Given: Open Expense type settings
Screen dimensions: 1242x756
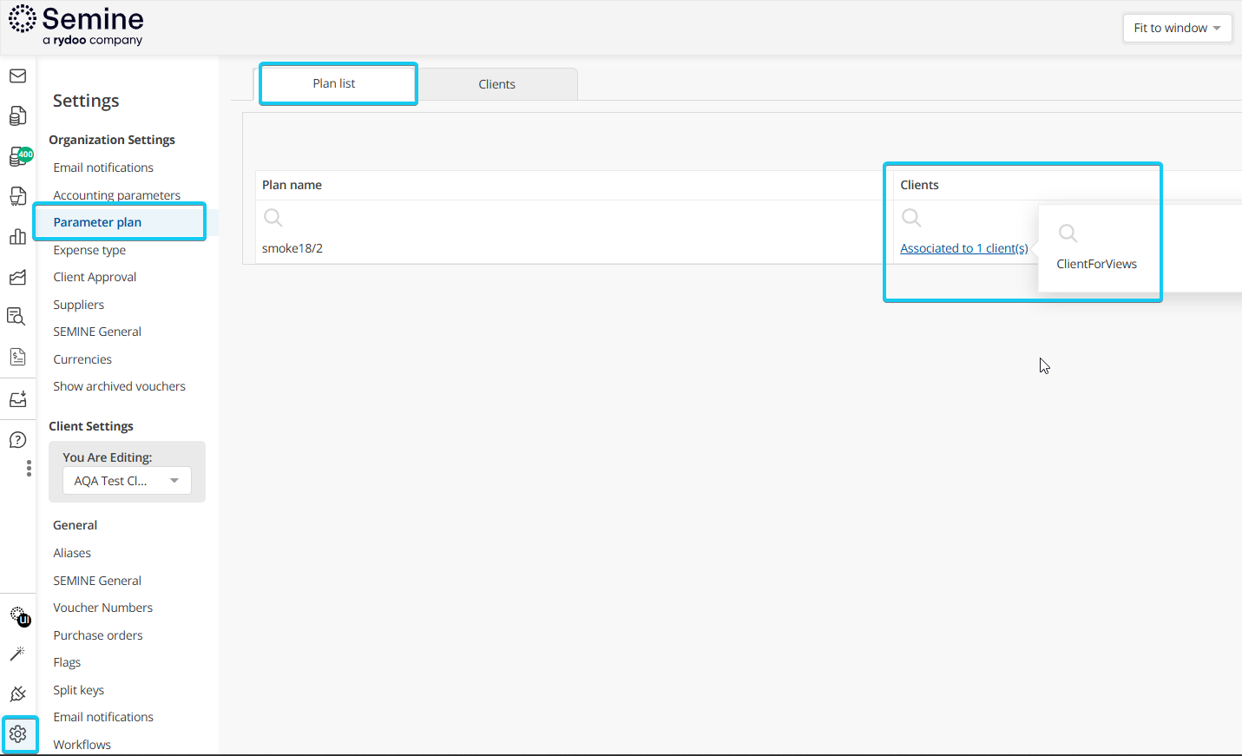Looking at the screenshot, I should tap(89, 250).
